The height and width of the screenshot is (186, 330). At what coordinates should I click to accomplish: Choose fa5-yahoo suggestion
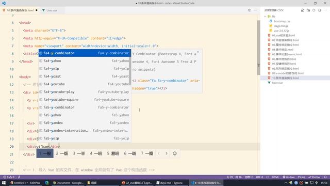click(x=85, y=115)
